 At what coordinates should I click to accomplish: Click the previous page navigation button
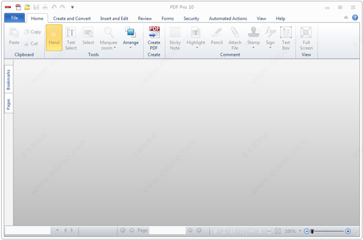[131, 230]
